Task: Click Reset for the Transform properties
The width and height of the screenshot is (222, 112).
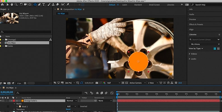Action: (68, 109)
